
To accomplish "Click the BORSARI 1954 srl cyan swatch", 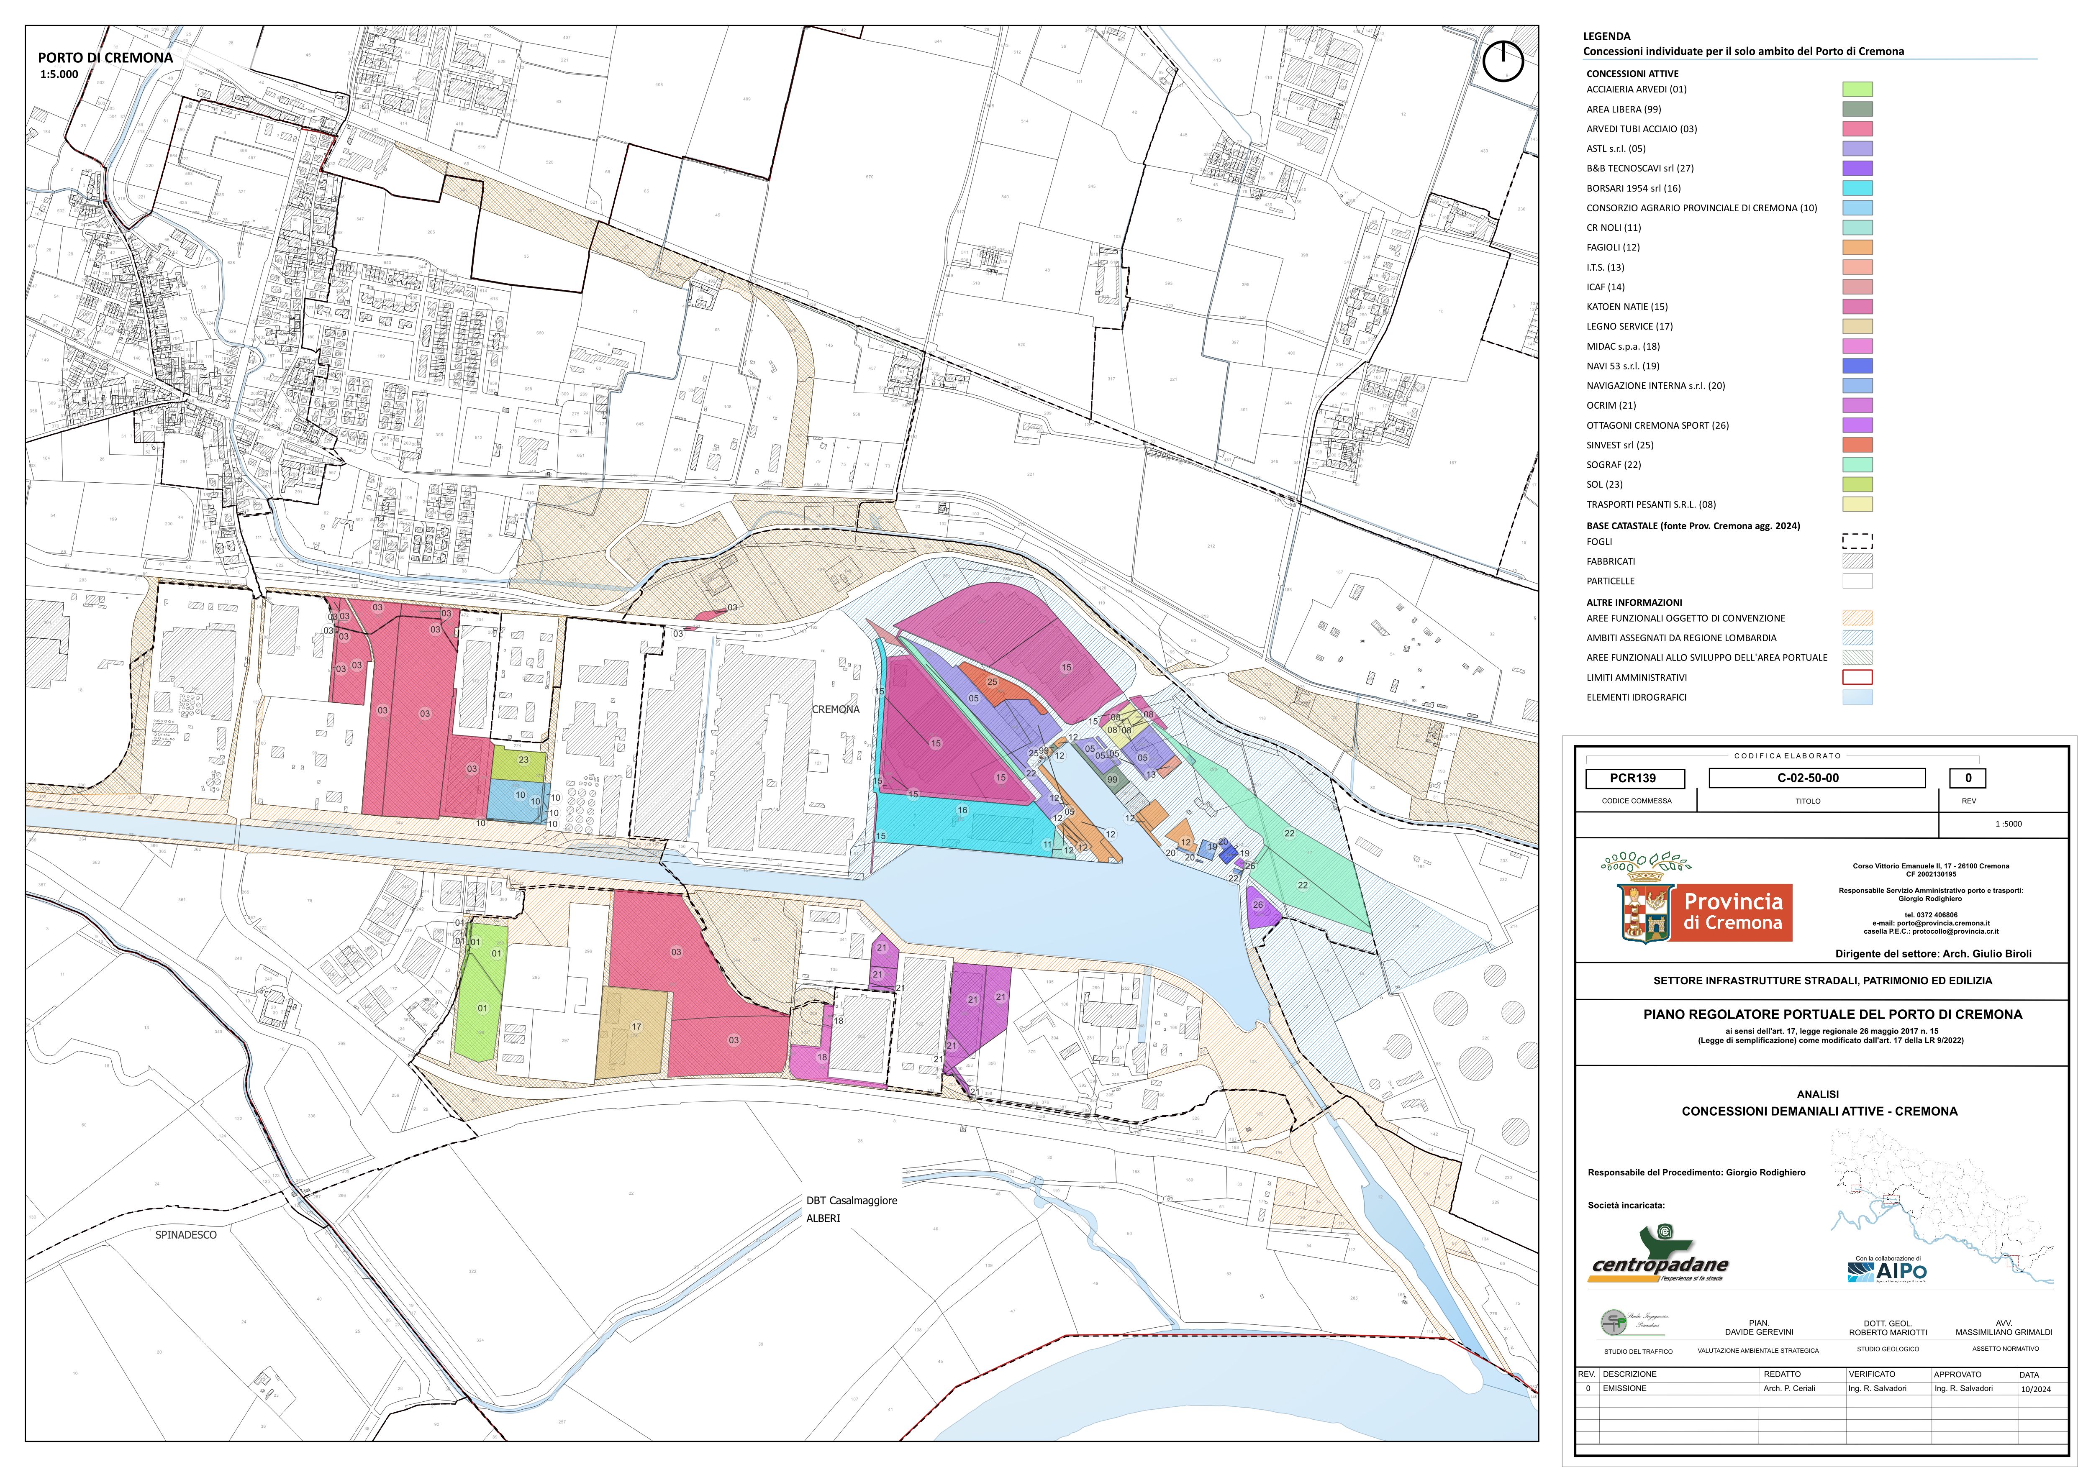I will tap(1857, 188).
